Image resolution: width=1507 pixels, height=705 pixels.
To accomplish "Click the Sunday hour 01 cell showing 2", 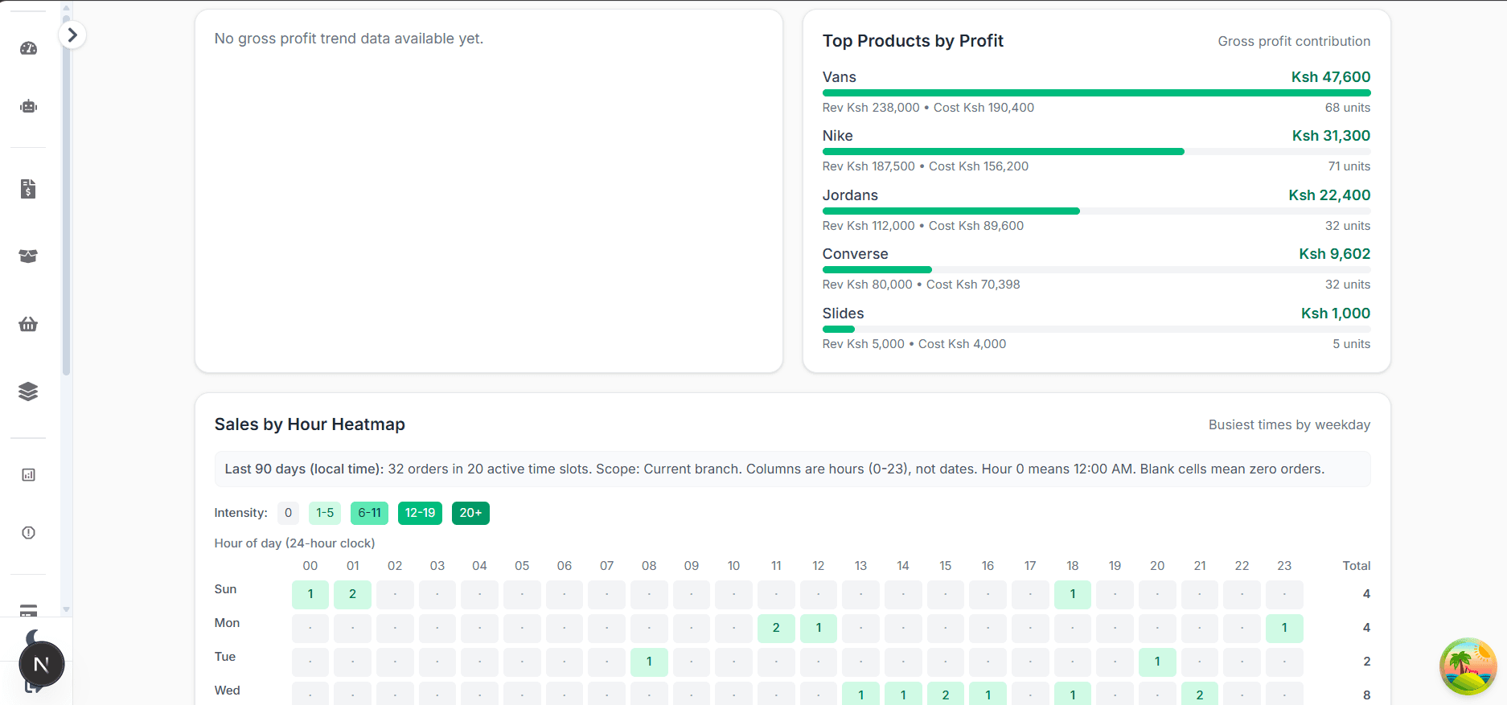I will click(352, 594).
